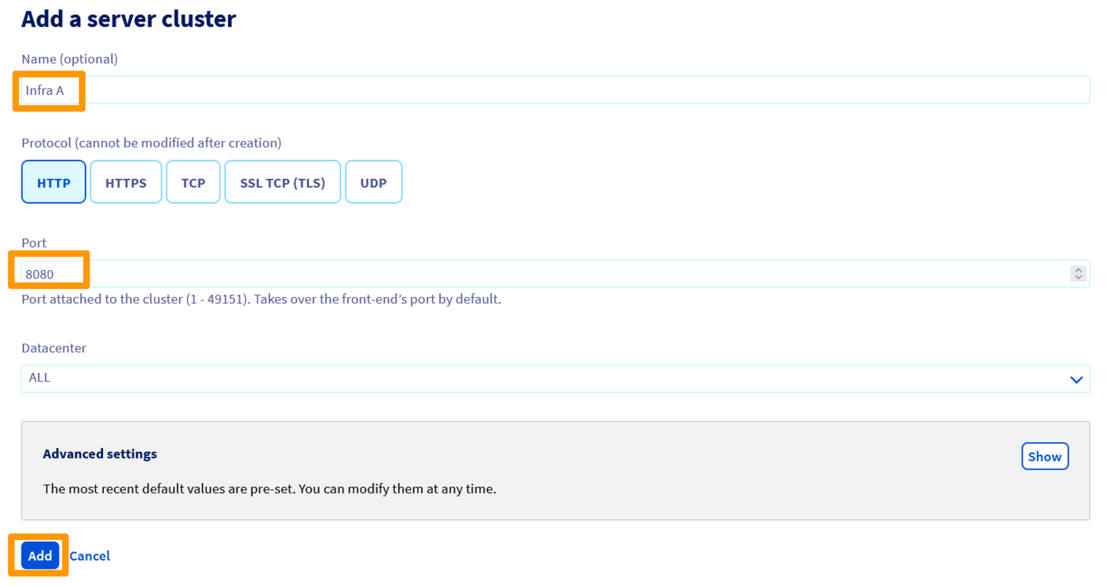Decrease the cluster port with the spinner
Screen dimensions: 1110x586
[x=1078, y=276]
